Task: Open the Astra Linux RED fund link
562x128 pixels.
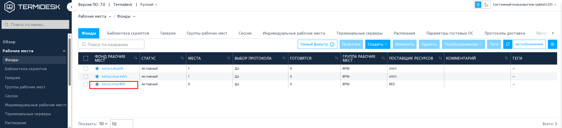Action: click(x=113, y=84)
